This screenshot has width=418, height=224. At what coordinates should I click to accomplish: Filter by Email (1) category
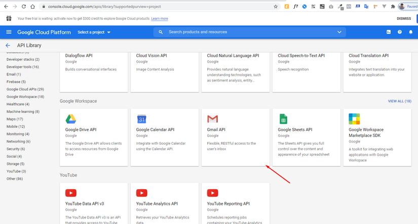14,74
